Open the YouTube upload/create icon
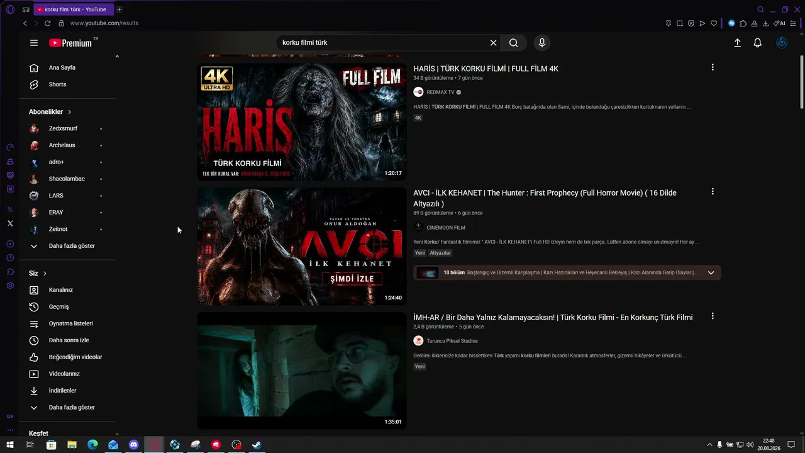The width and height of the screenshot is (805, 453). coord(737,43)
